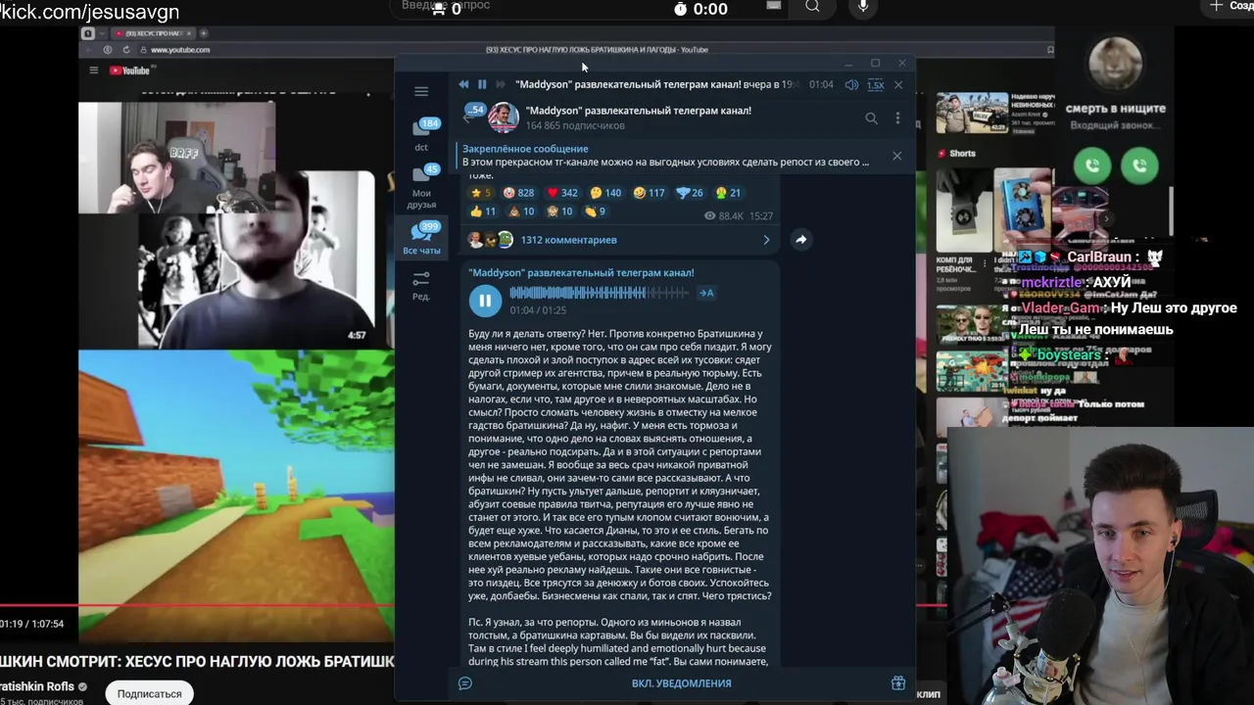Click the Создать create button
This screenshot has width=1254, height=705.
[1230, 6]
